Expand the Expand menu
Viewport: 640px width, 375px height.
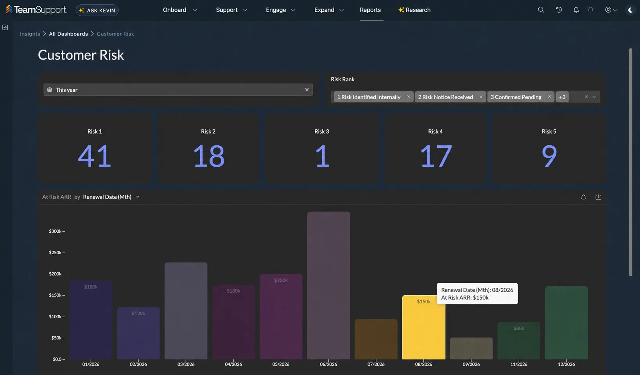[x=329, y=10]
